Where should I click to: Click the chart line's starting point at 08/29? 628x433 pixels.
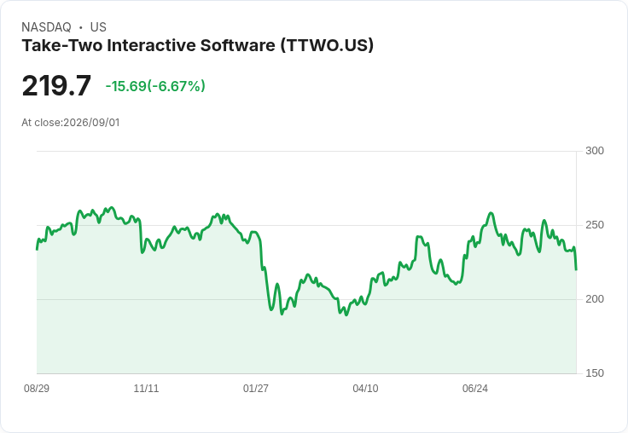pyautogui.click(x=37, y=249)
